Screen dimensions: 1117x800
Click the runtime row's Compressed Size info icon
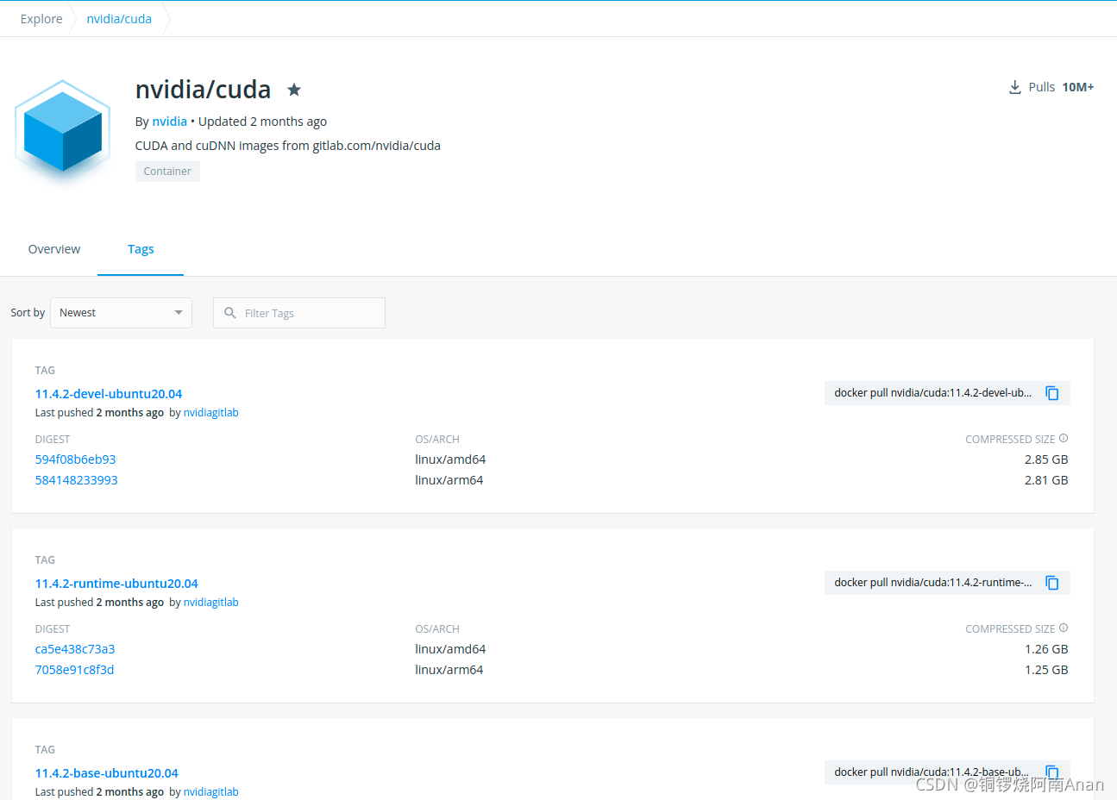click(x=1063, y=628)
